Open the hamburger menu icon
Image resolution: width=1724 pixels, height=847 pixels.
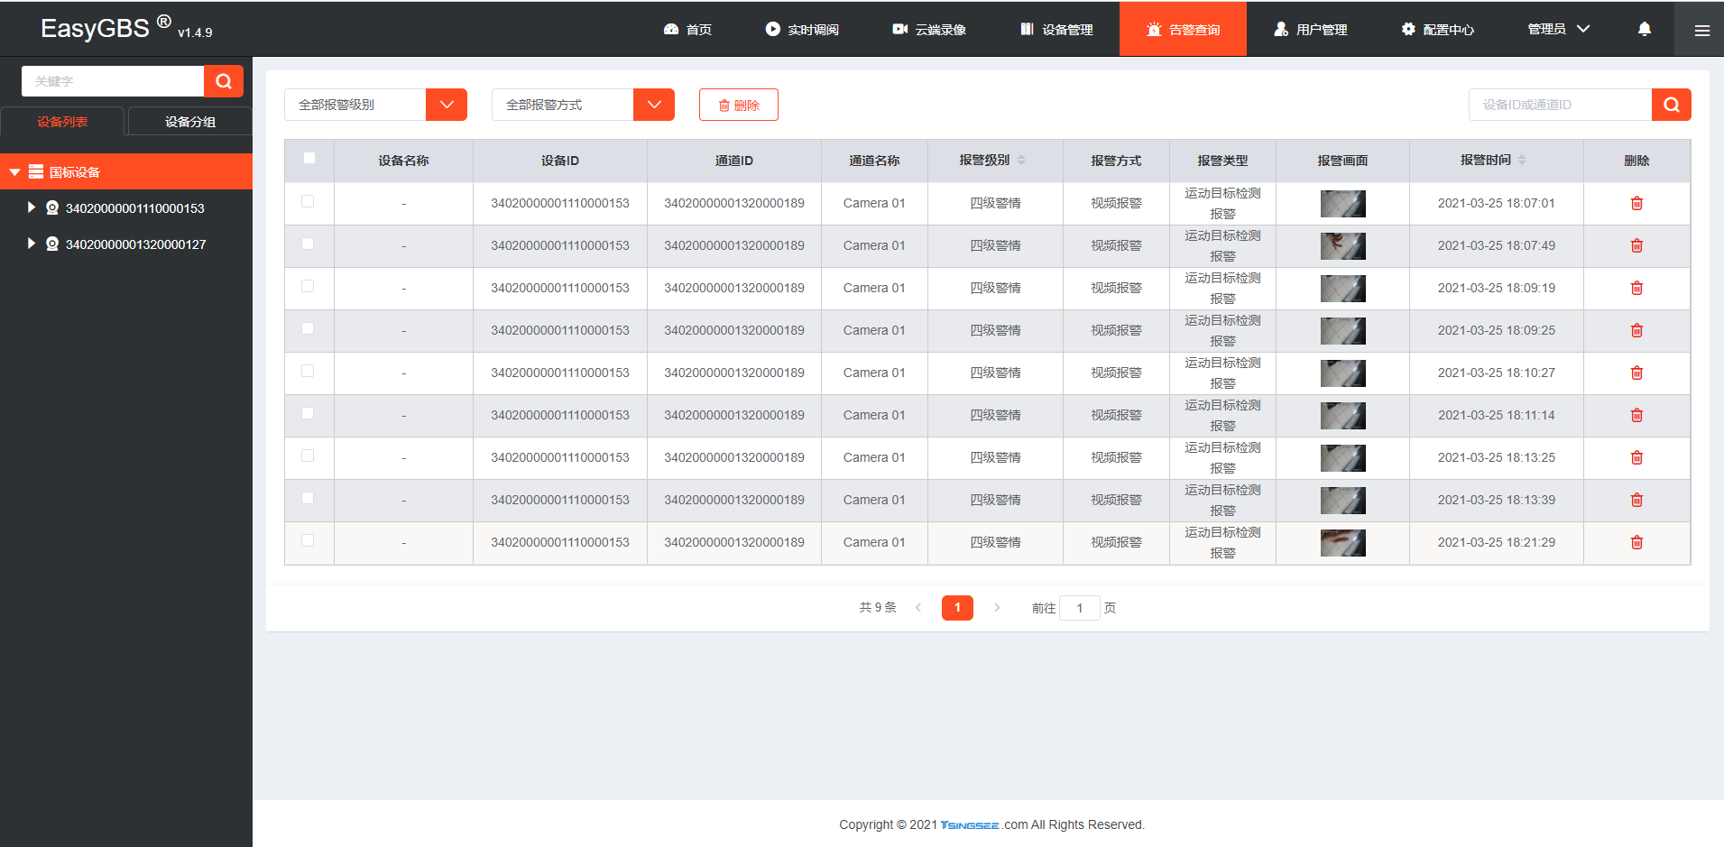1701,30
